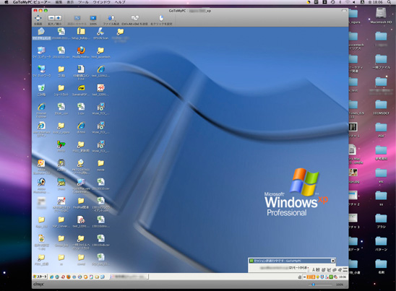Screen dimensions: 396x291
Task: Click the Internet Explorer quick launch icon
Action: pyautogui.click(x=52, y=277)
